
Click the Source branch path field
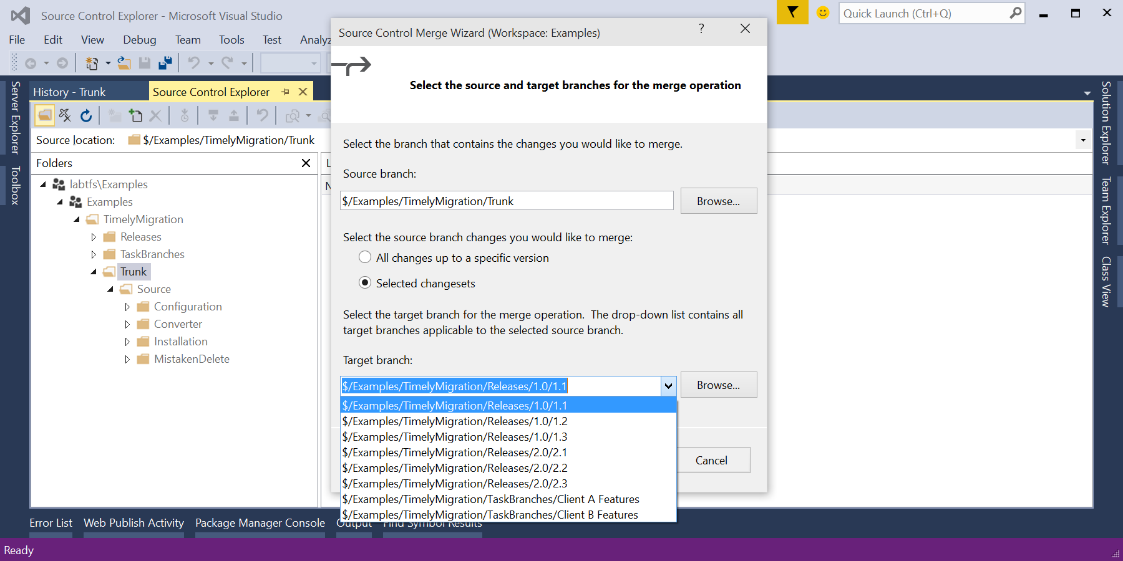(507, 201)
